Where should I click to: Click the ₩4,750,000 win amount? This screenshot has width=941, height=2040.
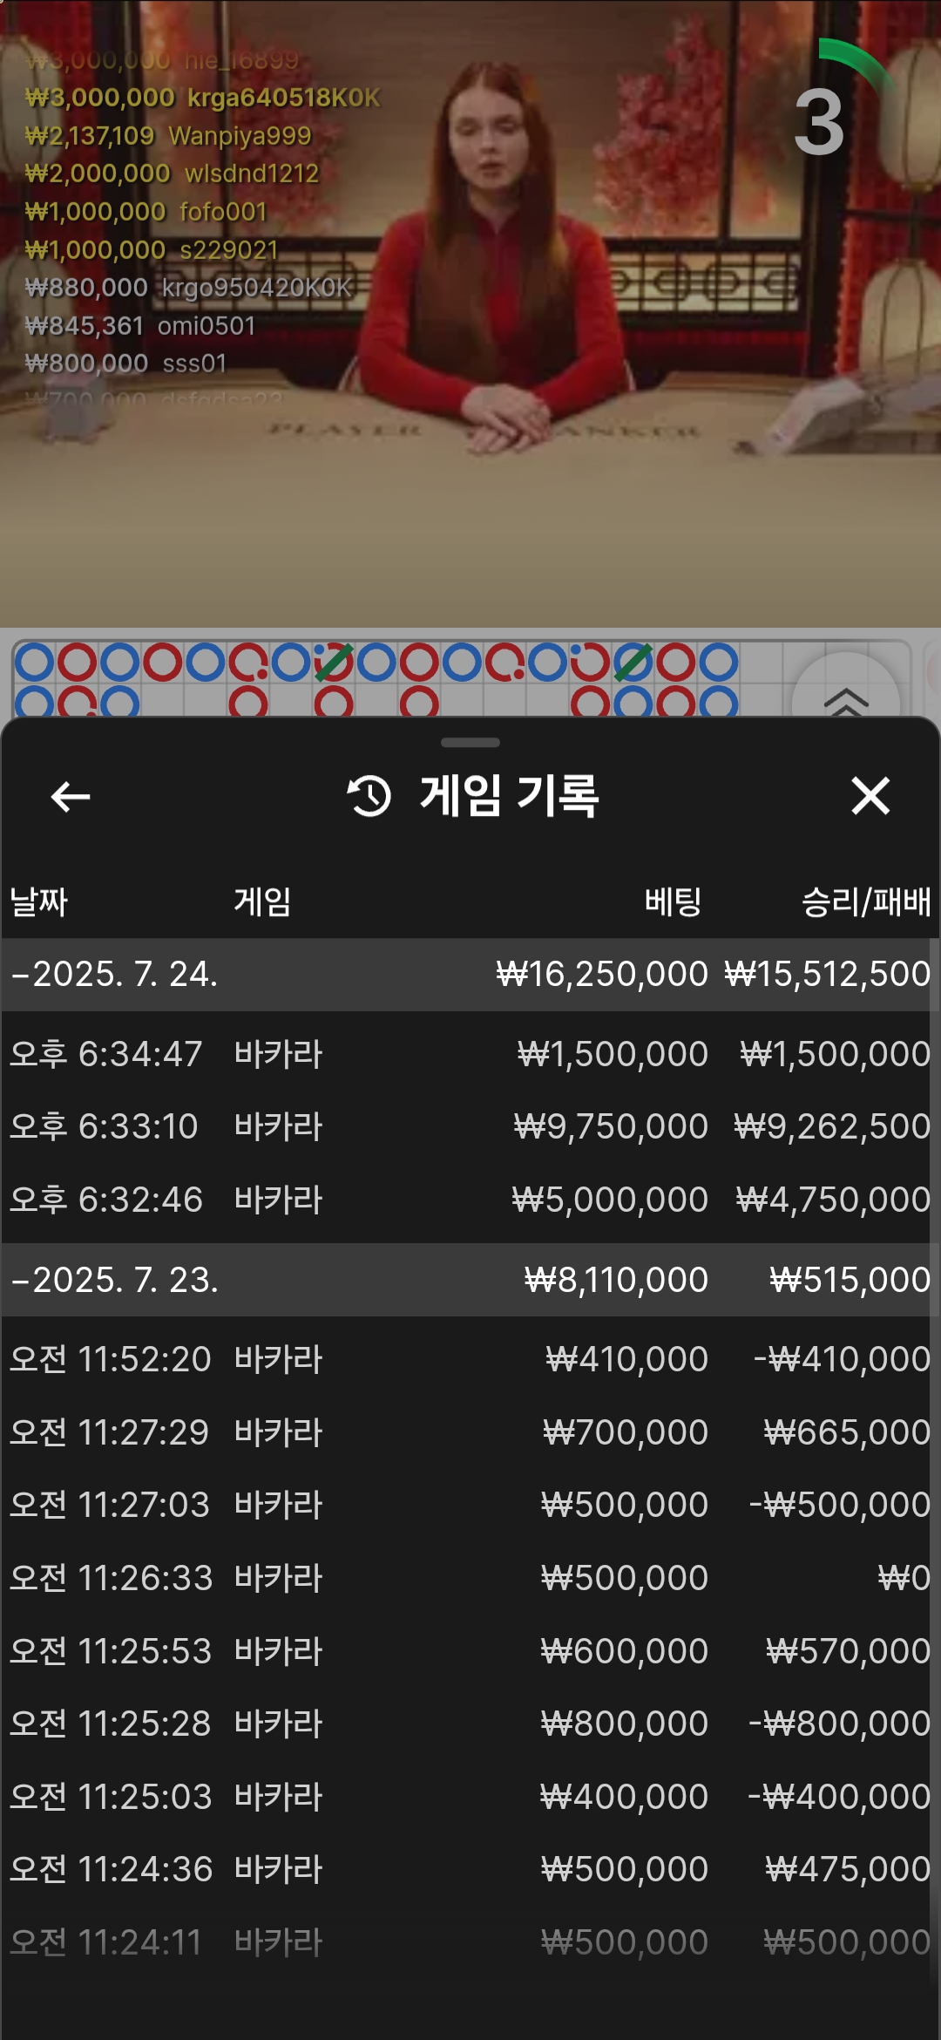[x=833, y=1200]
